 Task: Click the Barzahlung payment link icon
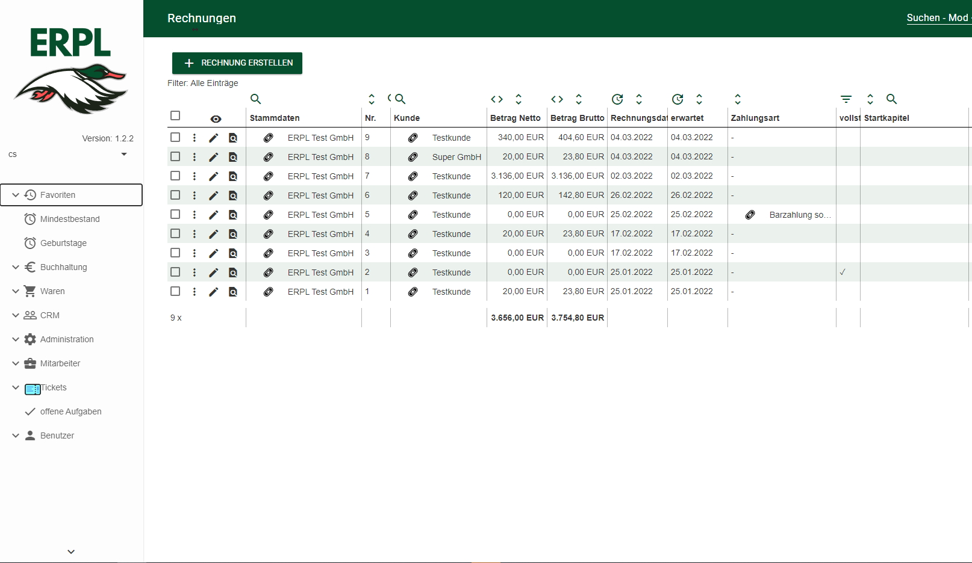(x=750, y=215)
